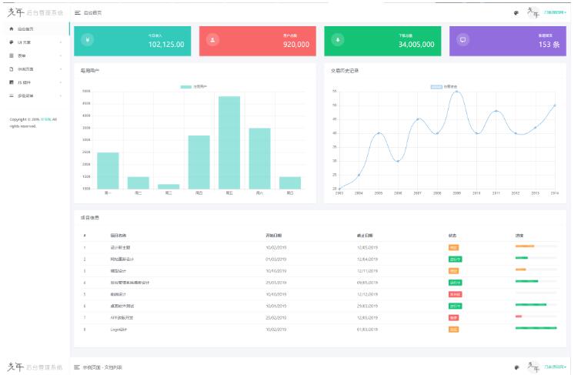581x375 pixels.
Task: Expand the UI 元素 sidebar menu
Action: point(34,42)
